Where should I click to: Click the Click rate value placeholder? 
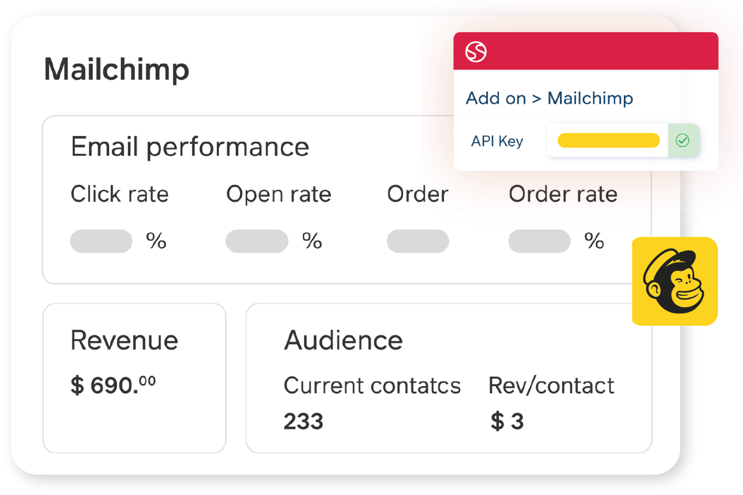(101, 241)
